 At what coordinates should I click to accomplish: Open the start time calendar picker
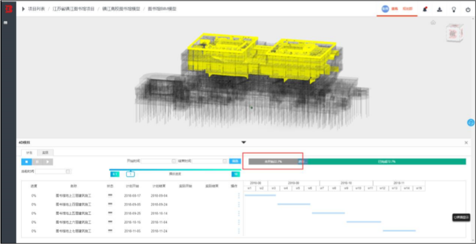174,162
